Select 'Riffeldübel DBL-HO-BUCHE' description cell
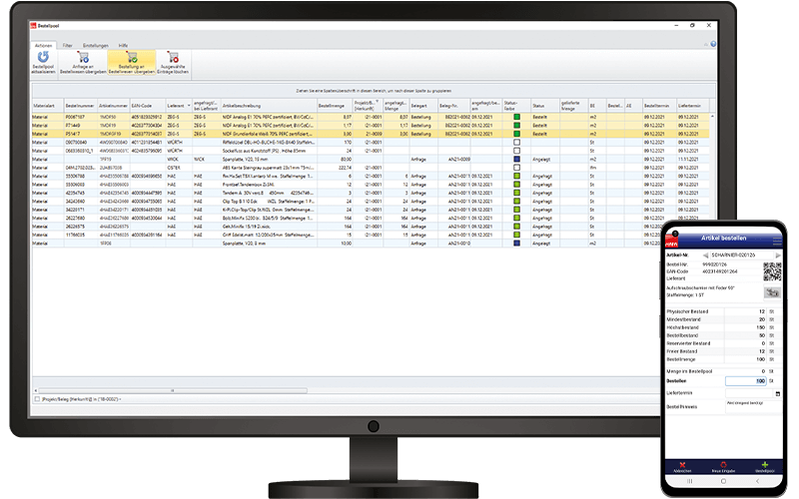 [x=269, y=143]
